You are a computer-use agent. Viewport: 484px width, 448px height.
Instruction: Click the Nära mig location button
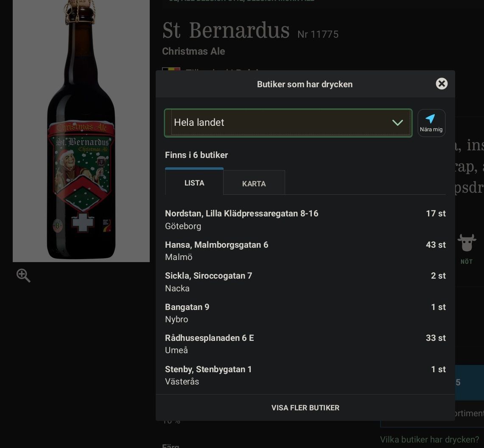(x=431, y=123)
